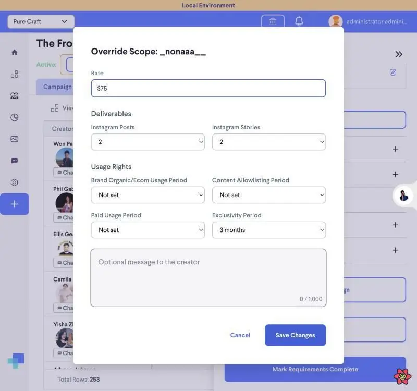Open Chat for Ellis Ge creator row

pyautogui.click(x=63, y=263)
